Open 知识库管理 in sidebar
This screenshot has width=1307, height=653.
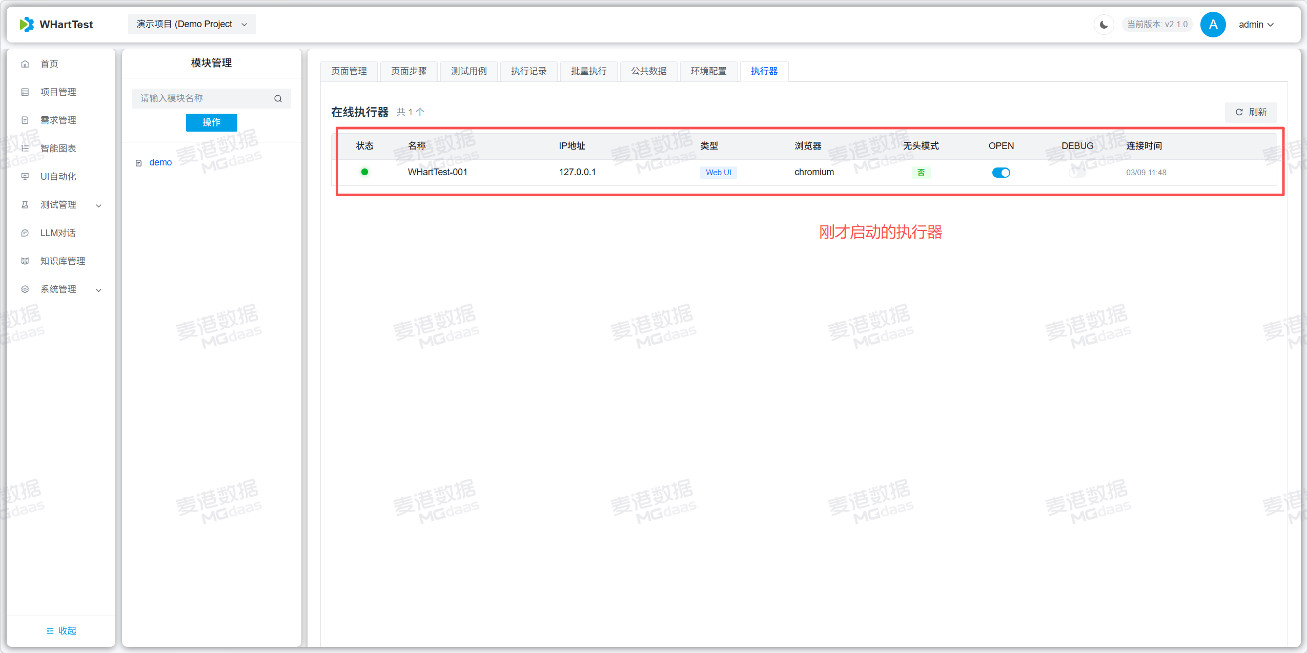pyautogui.click(x=63, y=261)
